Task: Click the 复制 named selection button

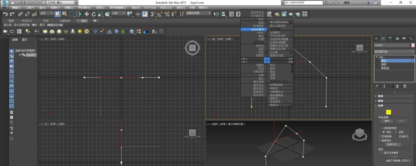Action: tap(387, 121)
